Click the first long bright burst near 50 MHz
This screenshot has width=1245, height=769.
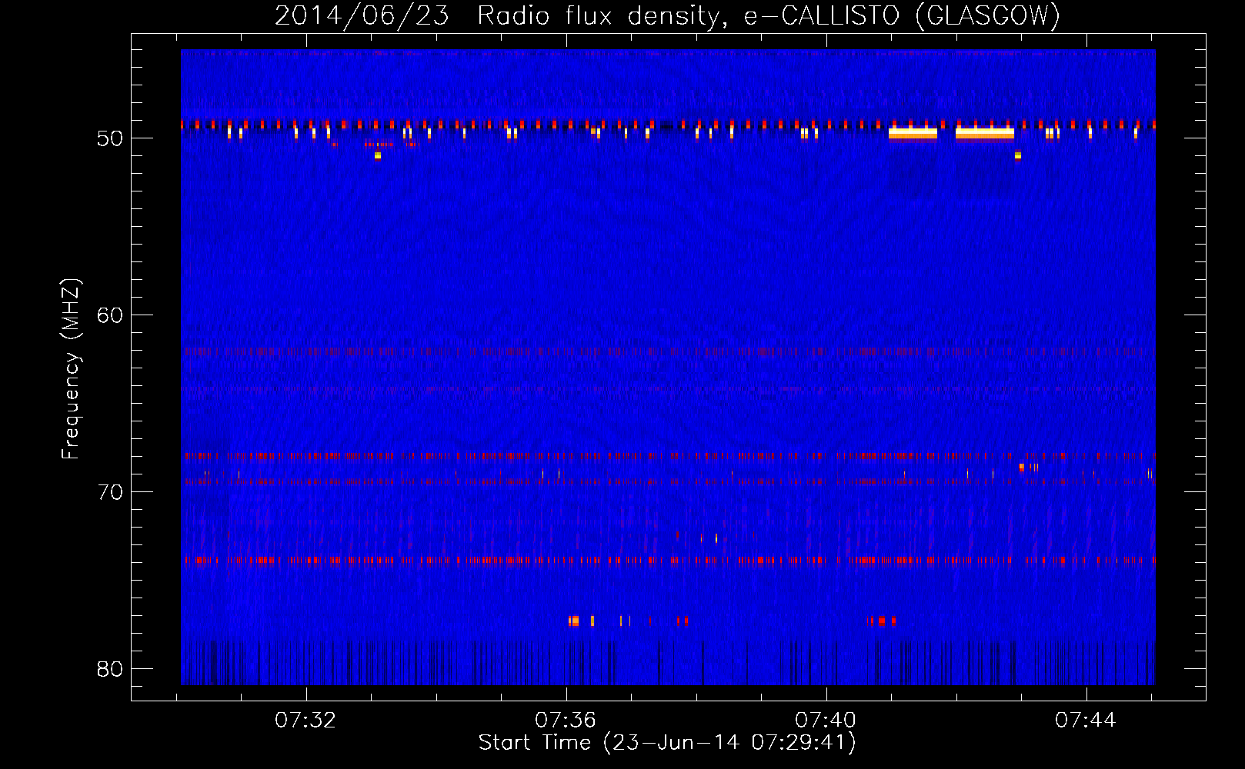point(913,134)
